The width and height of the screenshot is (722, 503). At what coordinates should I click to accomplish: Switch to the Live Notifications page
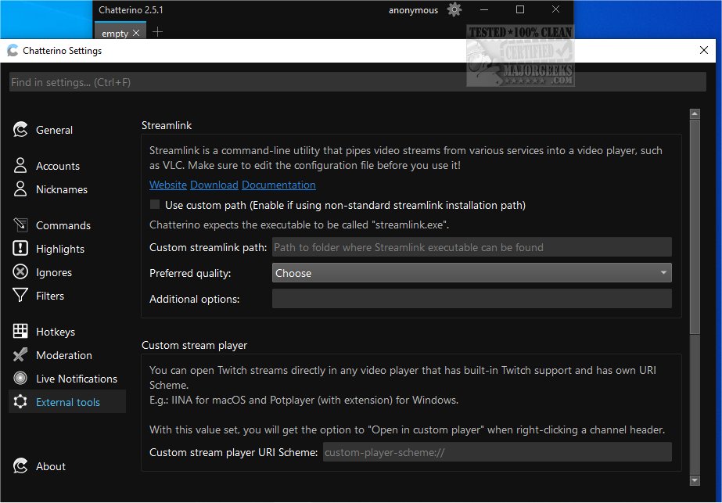click(x=76, y=379)
